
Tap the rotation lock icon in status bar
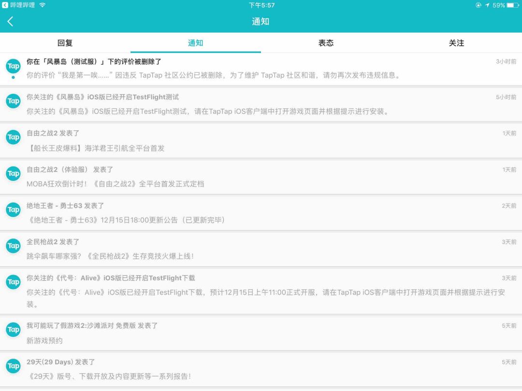coord(478,5)
